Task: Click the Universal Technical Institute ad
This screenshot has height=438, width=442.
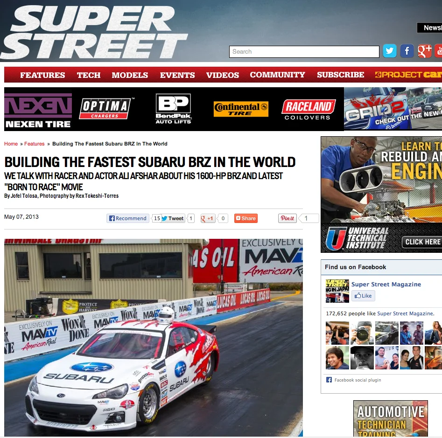Action: point(381,195)
